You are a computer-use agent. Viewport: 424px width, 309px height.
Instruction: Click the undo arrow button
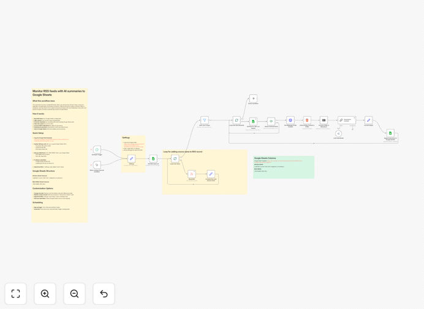click(104, 294)
